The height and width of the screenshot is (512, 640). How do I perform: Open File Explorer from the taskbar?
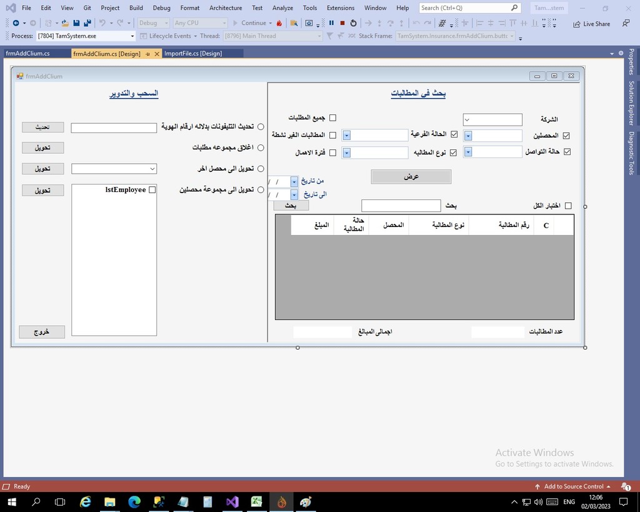tap(109, 502)
